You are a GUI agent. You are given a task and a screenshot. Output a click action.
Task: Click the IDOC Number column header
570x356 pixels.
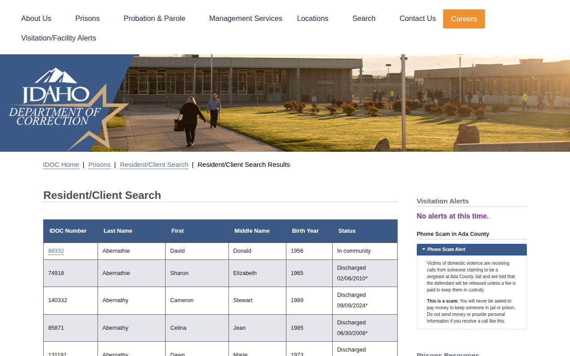point(70,231)
